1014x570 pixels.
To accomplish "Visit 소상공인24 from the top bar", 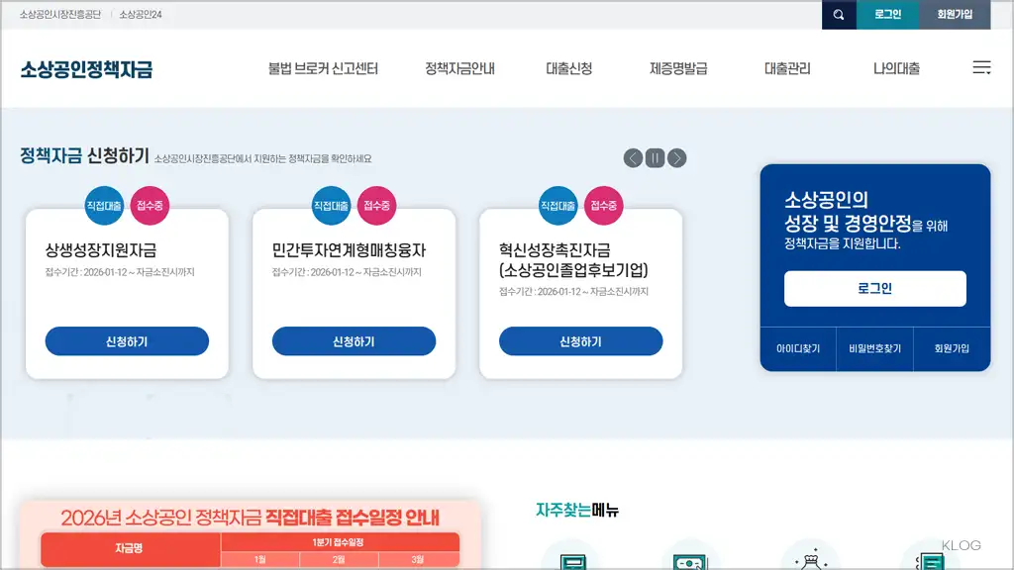I will coord(141,15).
